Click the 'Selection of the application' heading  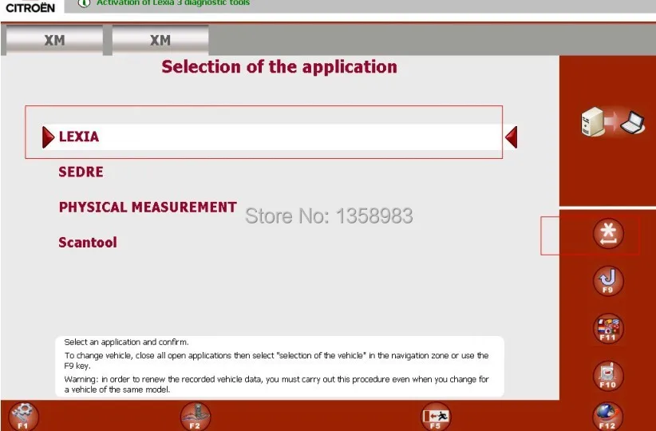[279, 67]
